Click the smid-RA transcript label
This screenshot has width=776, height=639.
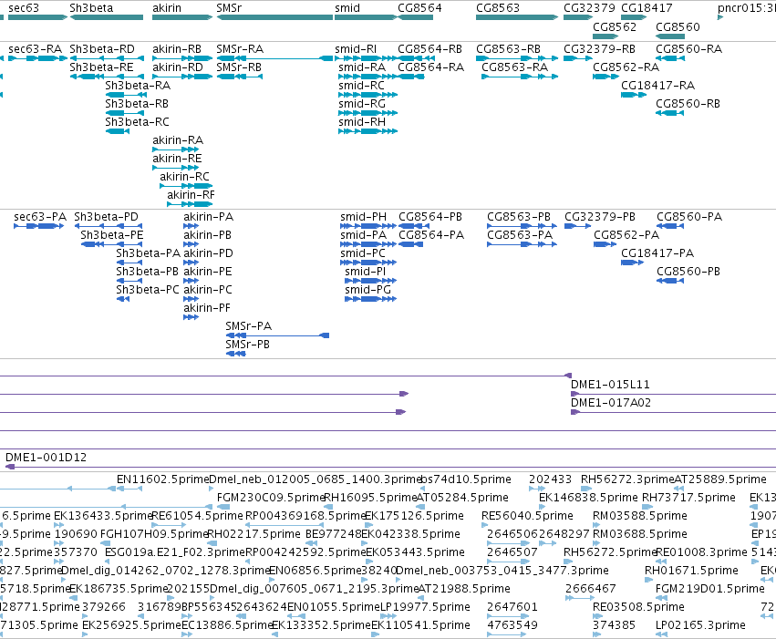[362, 67]
